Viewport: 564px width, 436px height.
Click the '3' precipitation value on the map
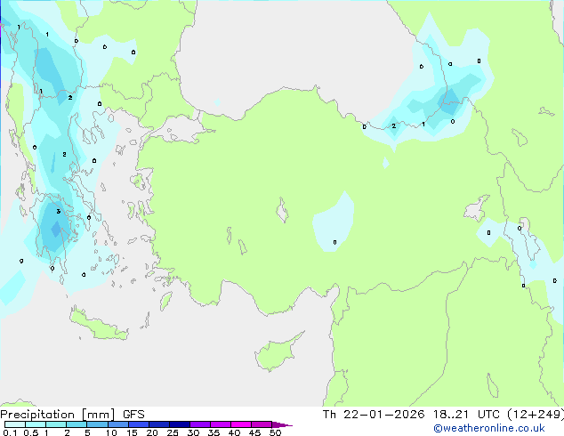tap(59, 211)
